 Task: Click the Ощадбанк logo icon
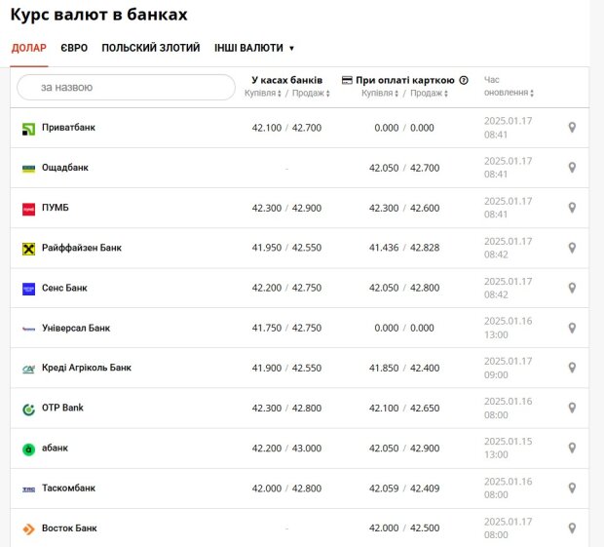[28, 169]
